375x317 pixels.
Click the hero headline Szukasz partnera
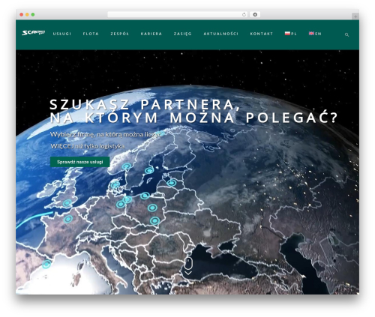tap(193, 111)
